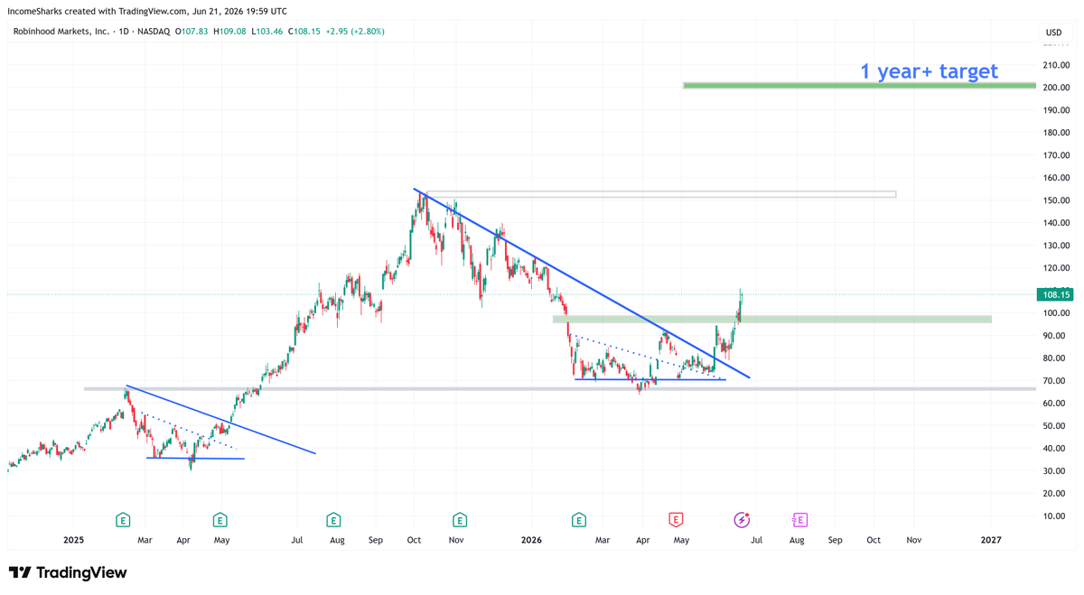Click the TradingView logo at bottom left
The image size is (1084, 595).
[68, 572]
